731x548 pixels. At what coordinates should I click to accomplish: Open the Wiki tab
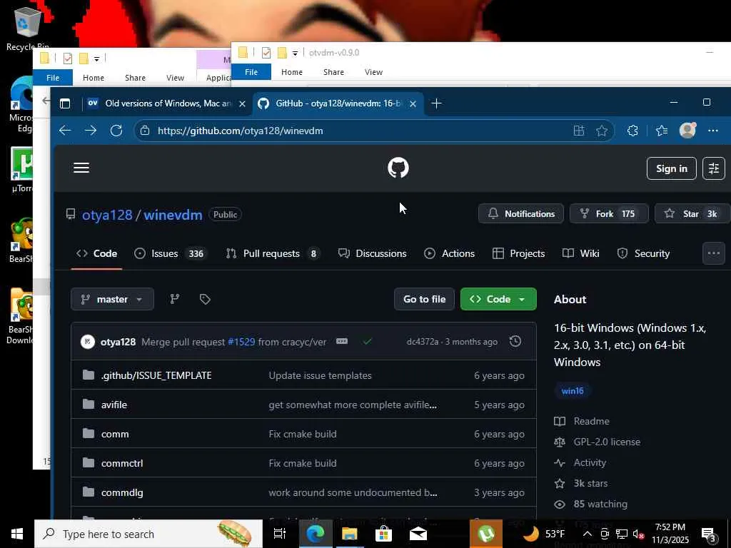pos(581,253)
